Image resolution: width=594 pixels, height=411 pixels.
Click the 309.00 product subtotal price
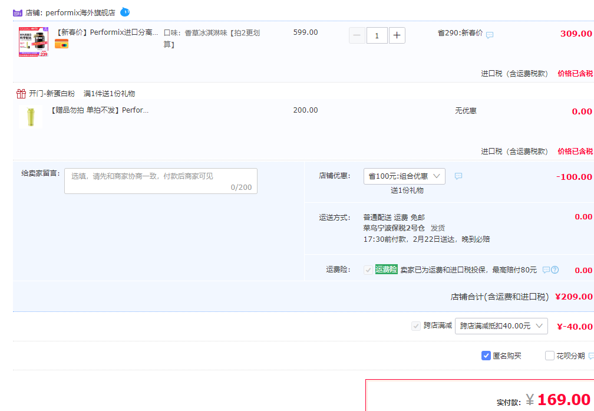tap(576, 34)
